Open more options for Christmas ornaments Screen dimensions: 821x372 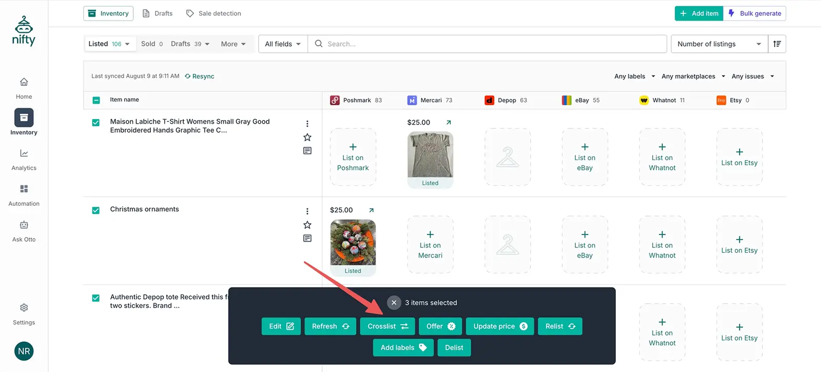pos(307,211)
